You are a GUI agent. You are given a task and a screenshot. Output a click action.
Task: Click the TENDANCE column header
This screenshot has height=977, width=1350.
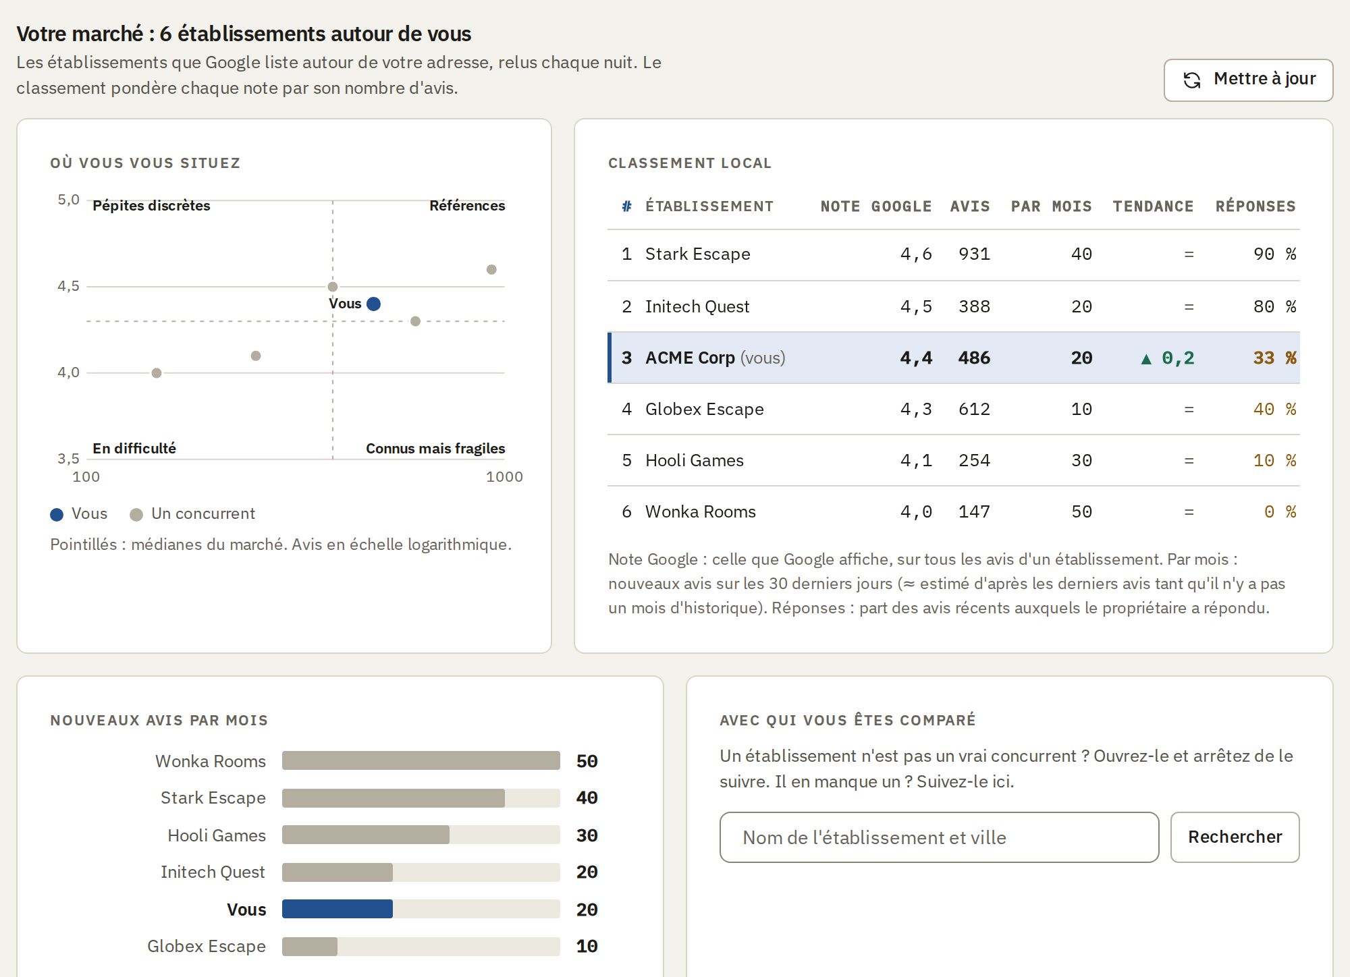[x=1153, y=206]
